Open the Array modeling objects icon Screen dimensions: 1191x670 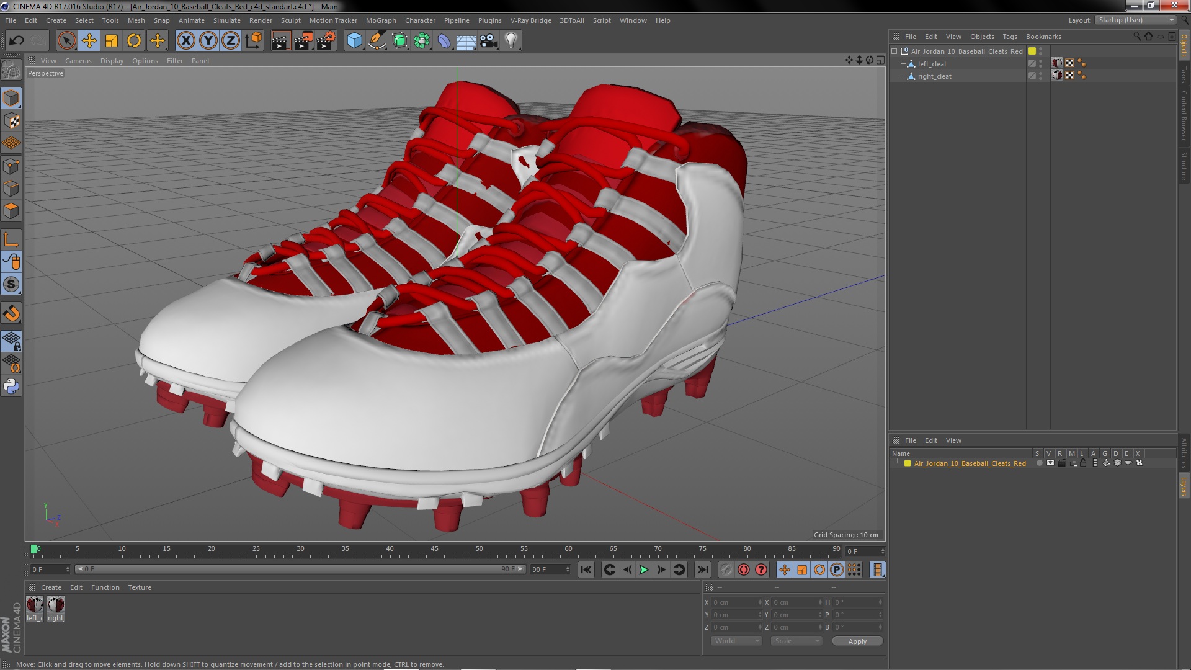pos(422,41)
